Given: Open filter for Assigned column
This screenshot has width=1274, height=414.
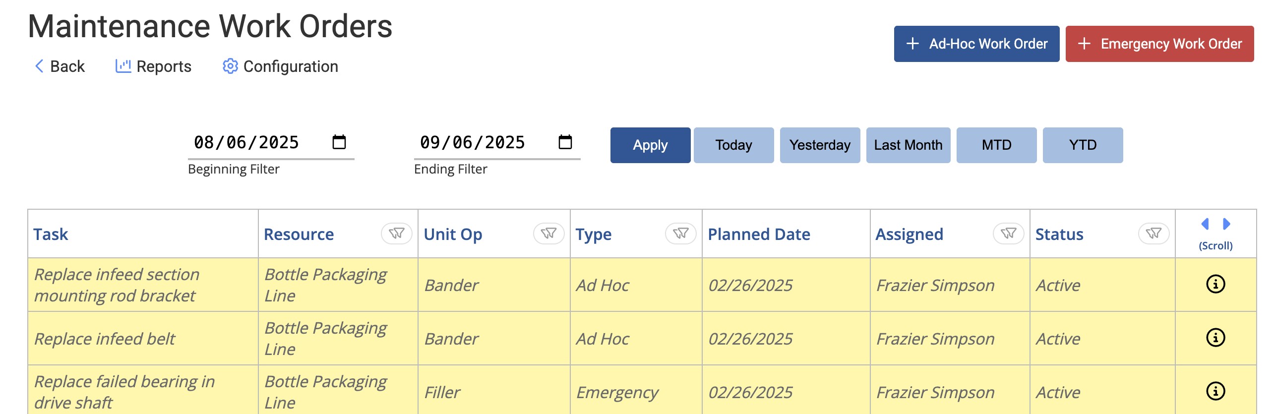Looking at the screenshot, I should pyautogui.click(x=1008, y=234).
